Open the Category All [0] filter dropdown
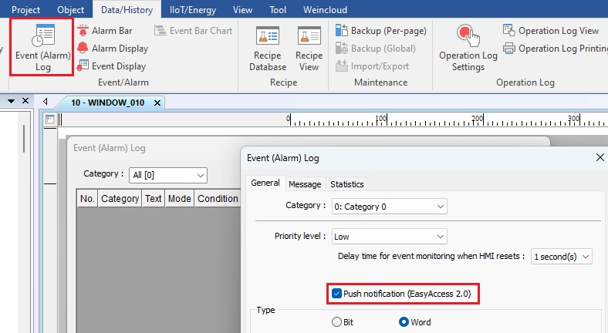The height and width of the screenshot is (333, 608). point(168,175)
